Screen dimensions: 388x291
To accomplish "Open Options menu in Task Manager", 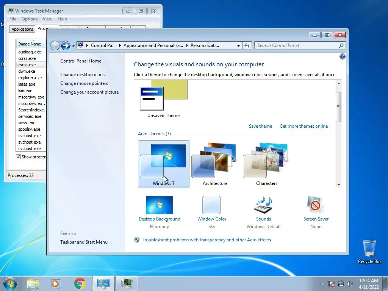I will pyautogui.click(x=30, y=19).
